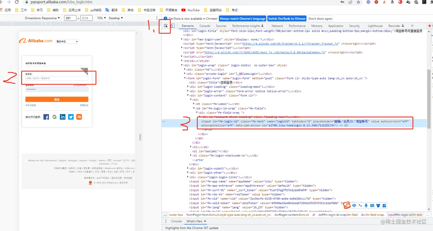Screen dimensions: 433x231
Task: Open the red circle extension
Action: coord(376,2)
